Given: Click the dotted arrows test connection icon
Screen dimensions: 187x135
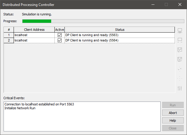Looking at the screenshot, I should click(x=180, y=69).
